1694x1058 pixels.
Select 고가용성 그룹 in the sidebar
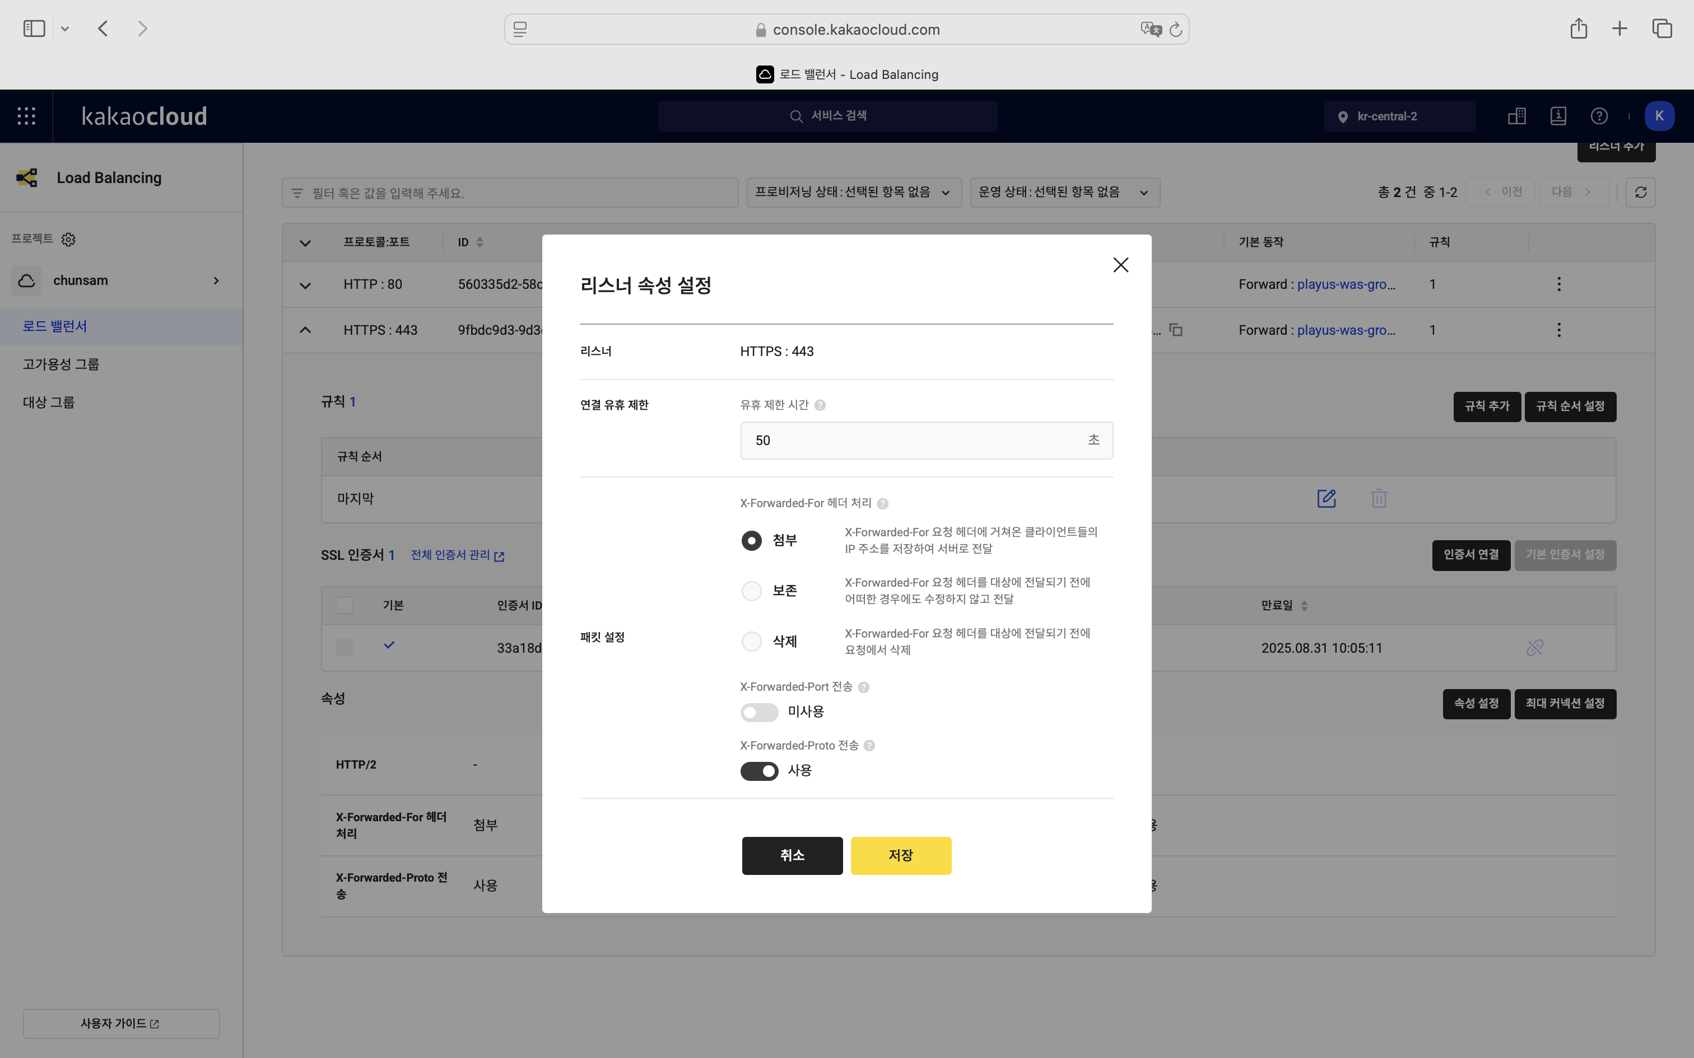(60, 364)
